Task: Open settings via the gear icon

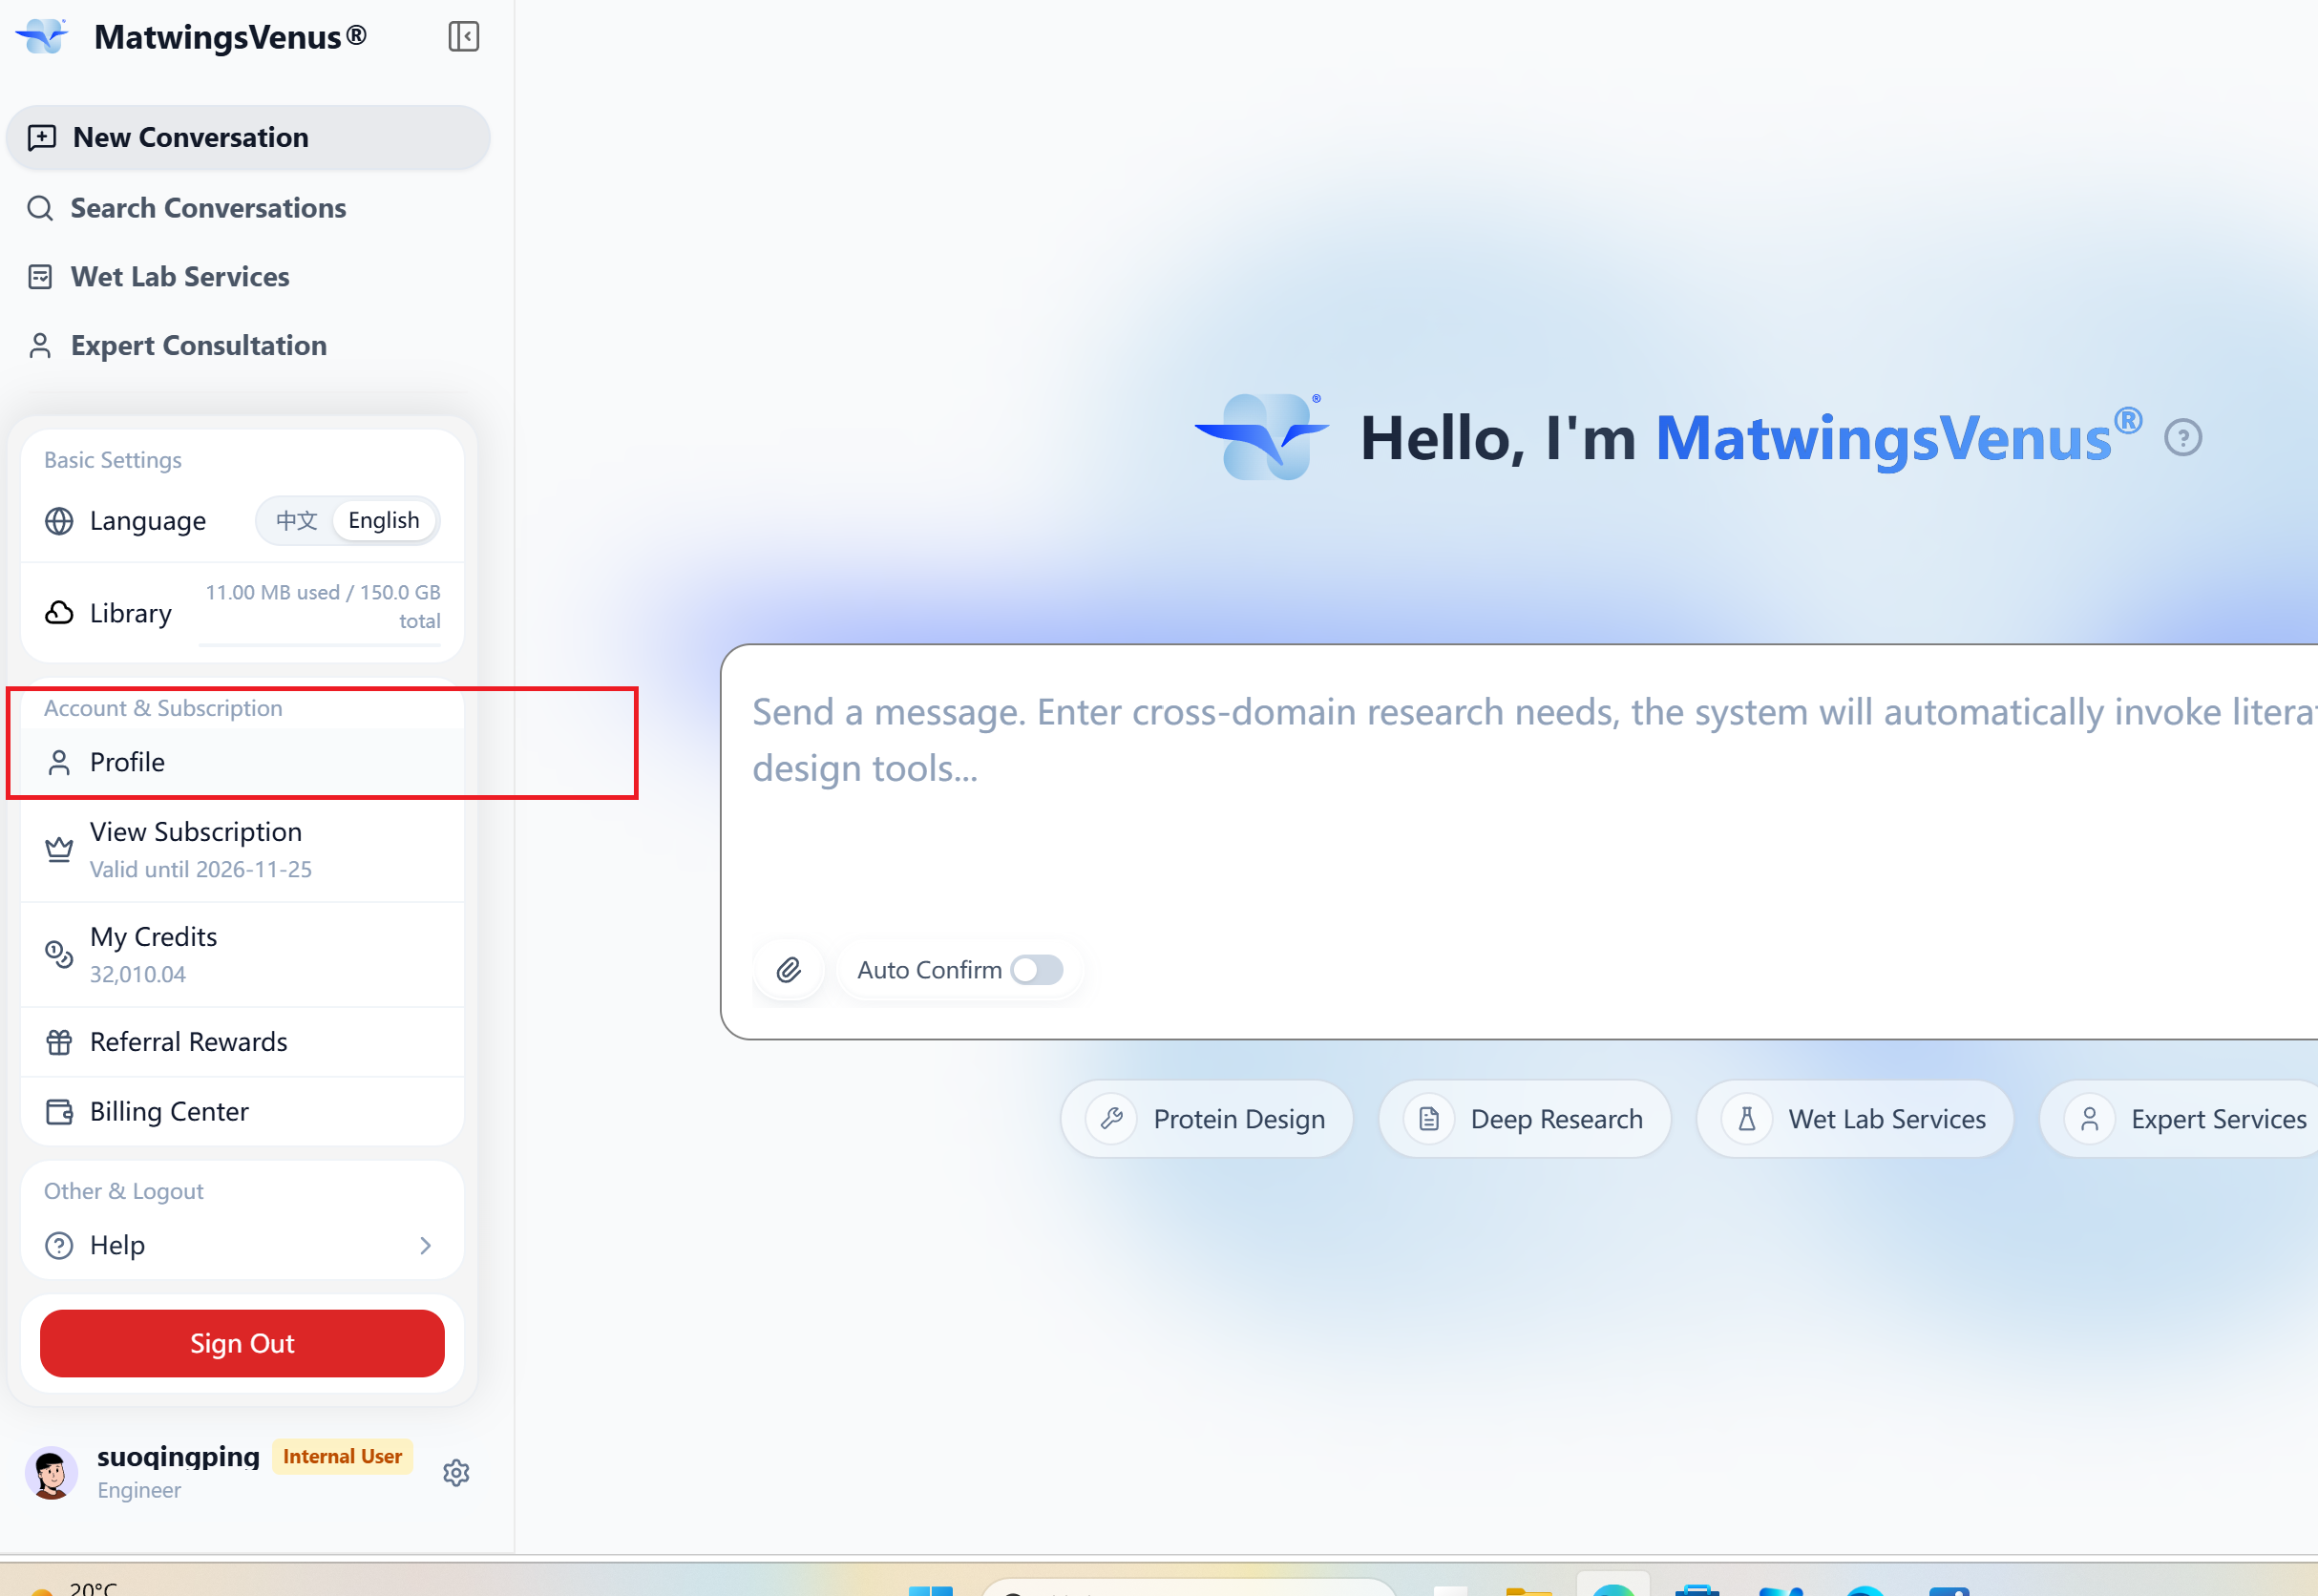Action: [x=456, y=1473]
